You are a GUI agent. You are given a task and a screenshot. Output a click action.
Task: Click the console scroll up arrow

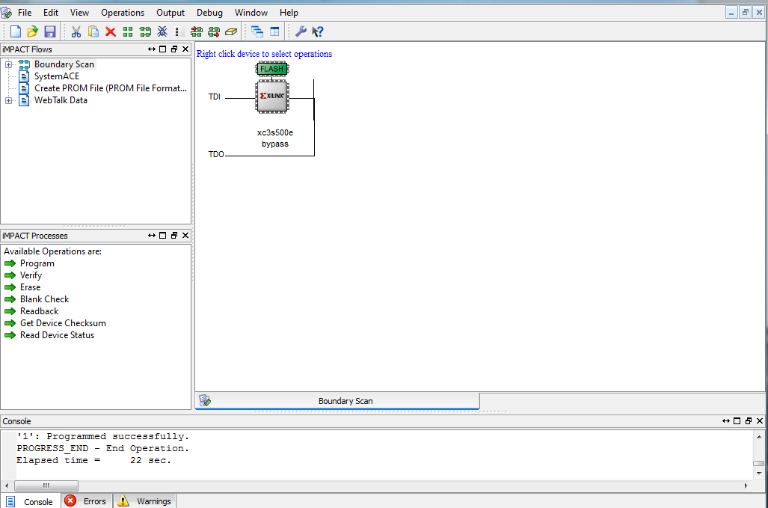pyautogui.click(x=759, y=436)
